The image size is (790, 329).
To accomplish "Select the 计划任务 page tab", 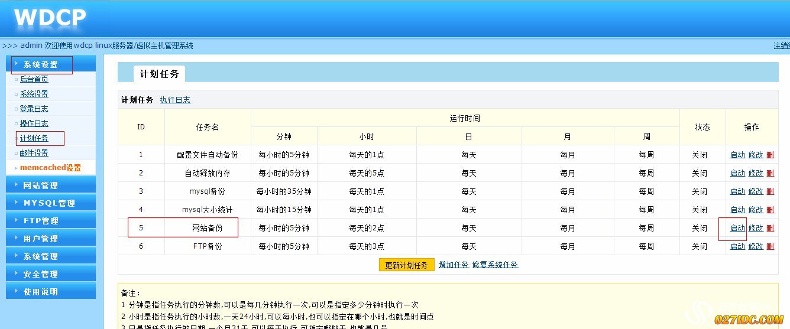I will [160, 74].
